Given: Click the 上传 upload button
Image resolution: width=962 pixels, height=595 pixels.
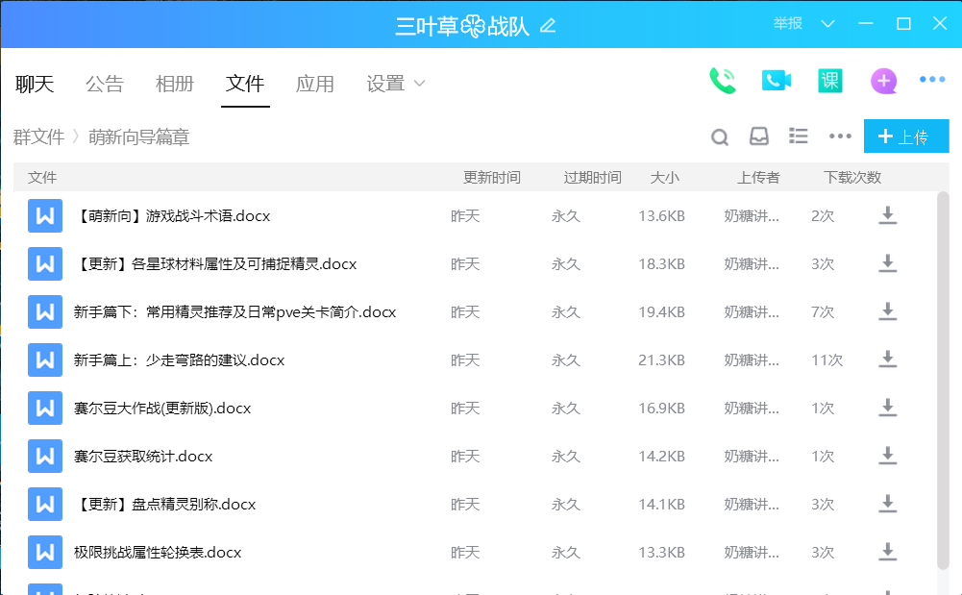Looking at the screenshot, I should click(x=906, y=136).
